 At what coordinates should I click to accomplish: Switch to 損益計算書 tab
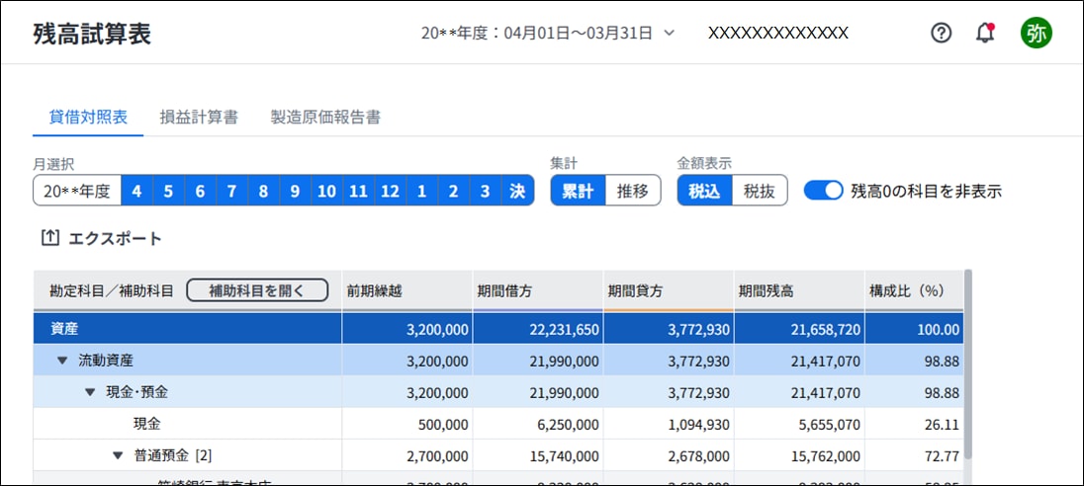coord(199,117)
